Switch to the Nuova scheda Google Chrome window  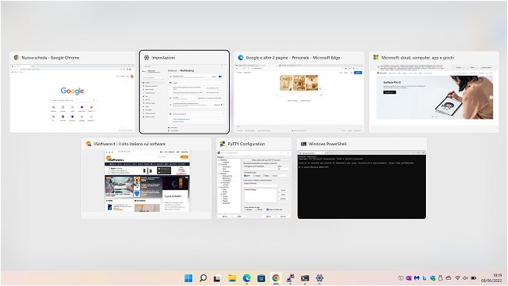point(72,92)
